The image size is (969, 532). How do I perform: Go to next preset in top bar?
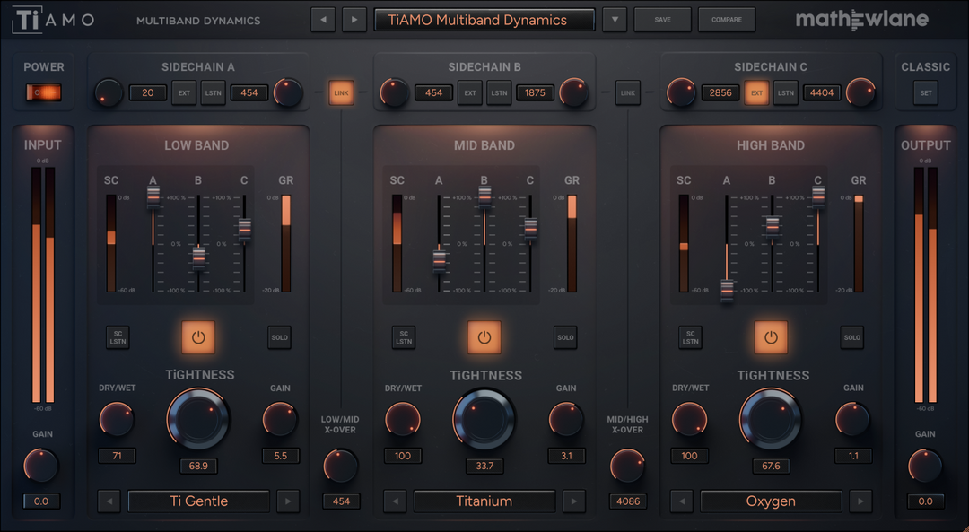point(354,20)
